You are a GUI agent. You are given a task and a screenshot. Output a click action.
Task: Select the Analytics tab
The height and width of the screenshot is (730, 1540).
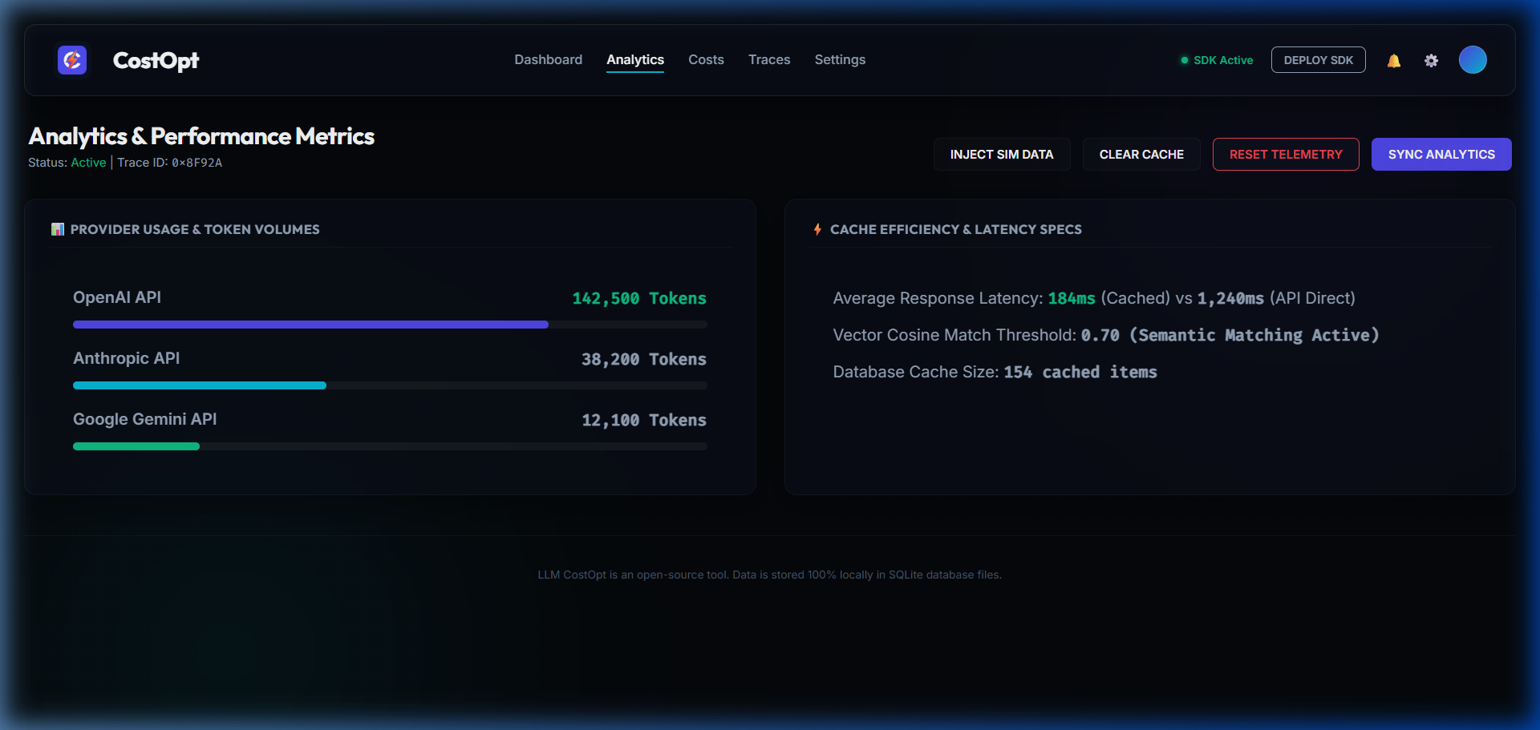[635, 60]
